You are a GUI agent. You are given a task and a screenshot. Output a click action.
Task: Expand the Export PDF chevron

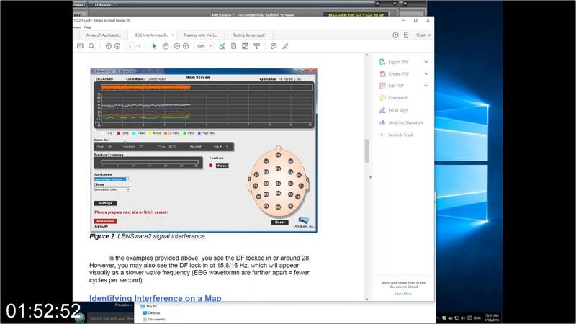[x=426, y=62]
